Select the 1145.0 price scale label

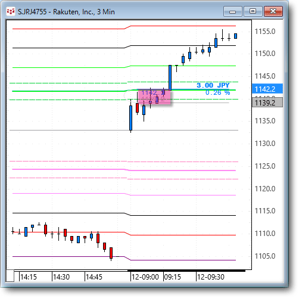pyautogui.click(x=265, y=76)
